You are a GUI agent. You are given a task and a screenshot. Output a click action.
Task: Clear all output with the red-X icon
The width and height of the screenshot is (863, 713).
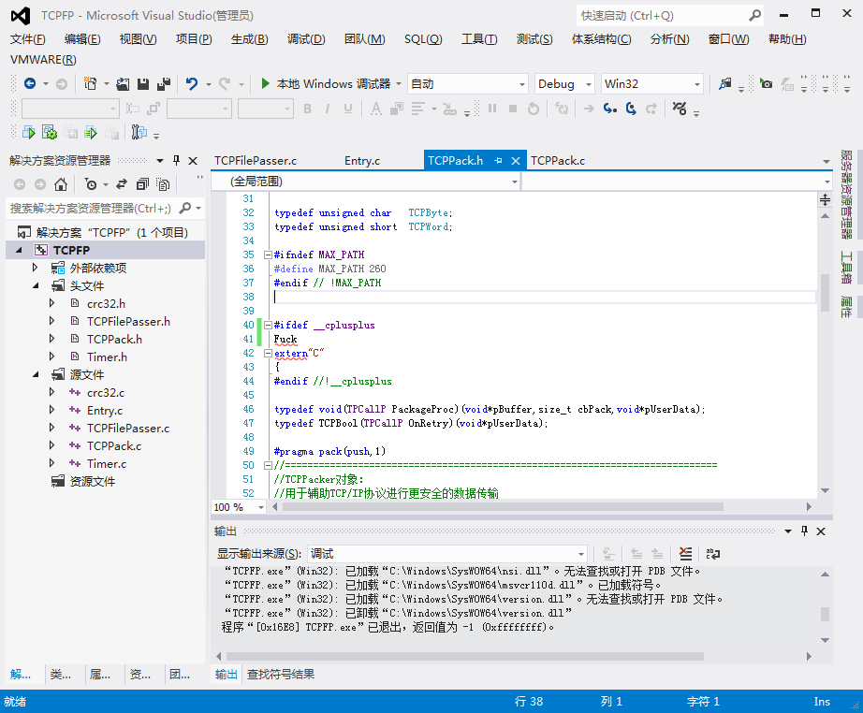[685, 554]
